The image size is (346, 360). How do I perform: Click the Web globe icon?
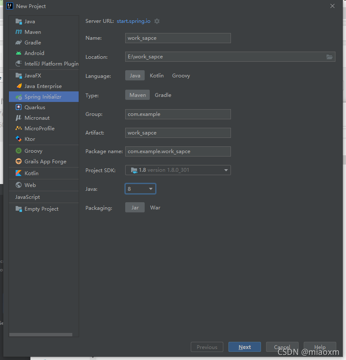click(19, 185)
